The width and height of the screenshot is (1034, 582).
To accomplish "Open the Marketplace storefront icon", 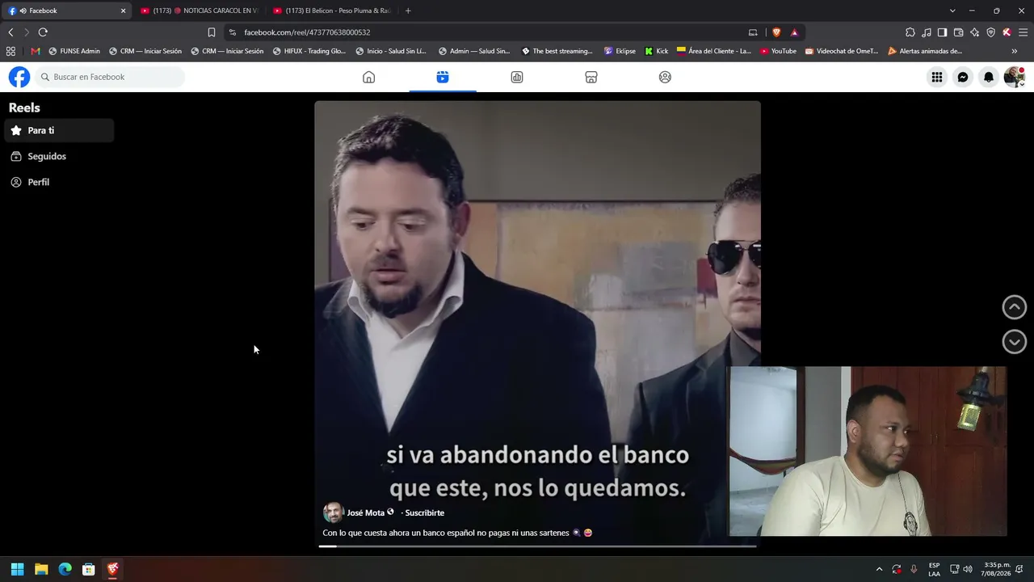I will point(591,77).
